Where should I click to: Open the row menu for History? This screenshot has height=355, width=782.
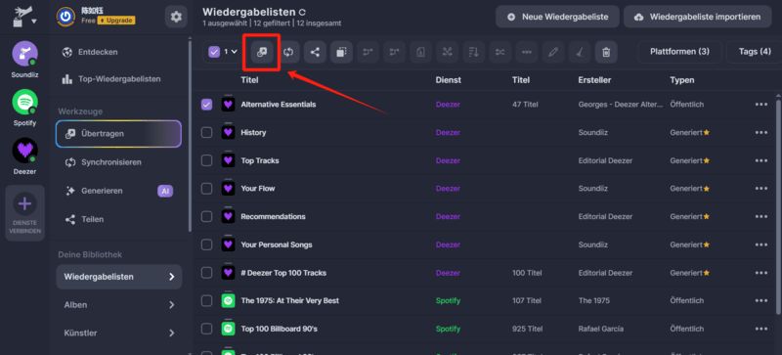pos(761,132)
